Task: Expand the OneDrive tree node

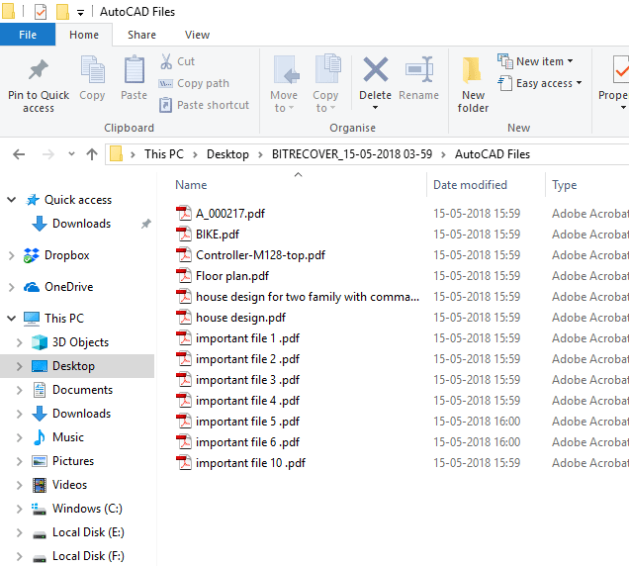Action: pos(12,287)
